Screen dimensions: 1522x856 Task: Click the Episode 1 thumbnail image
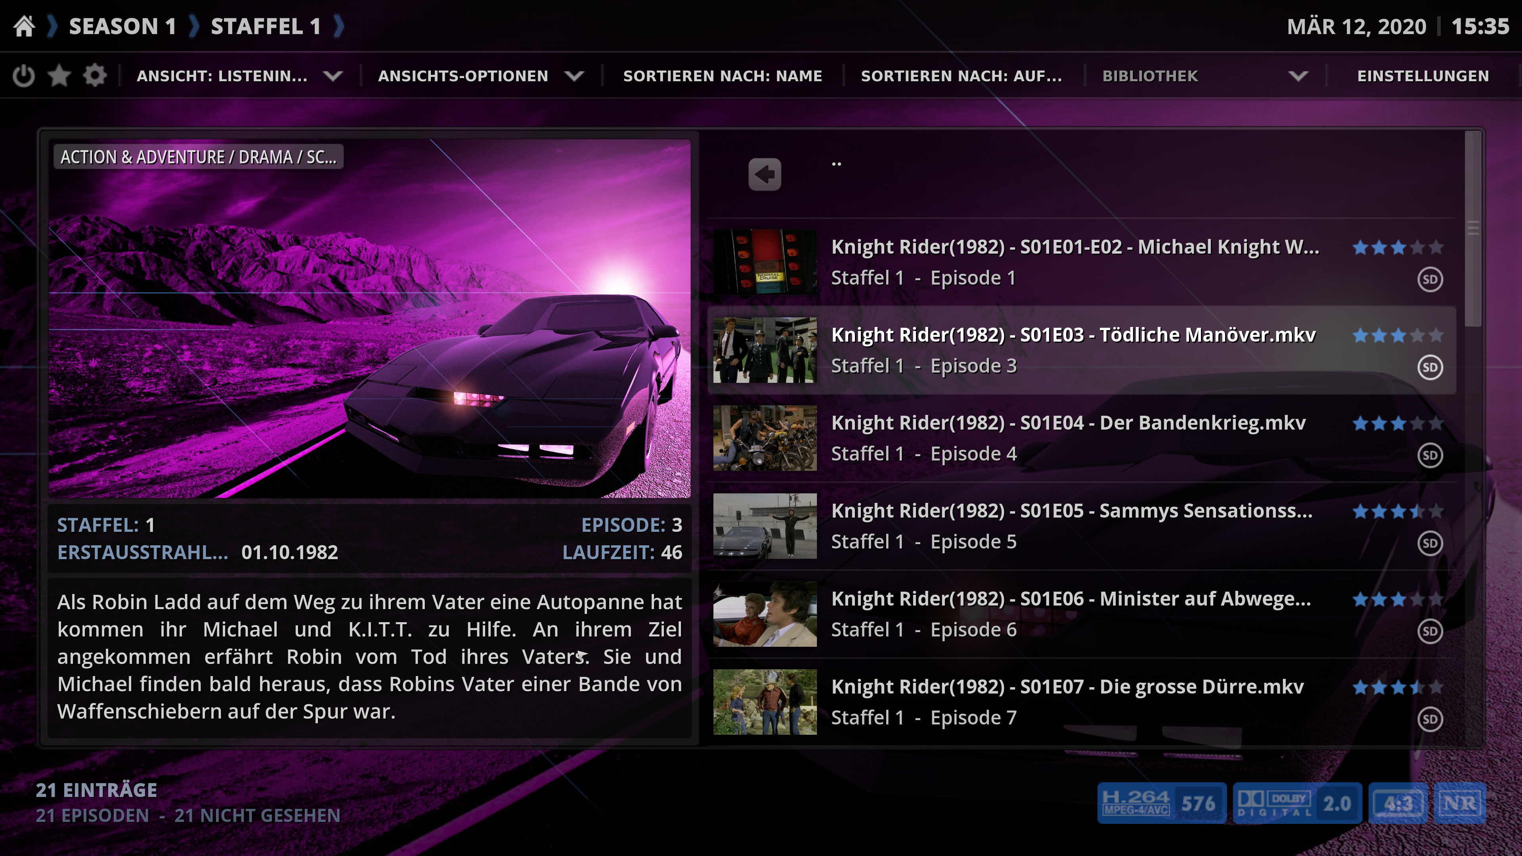(x=765, y=262)
